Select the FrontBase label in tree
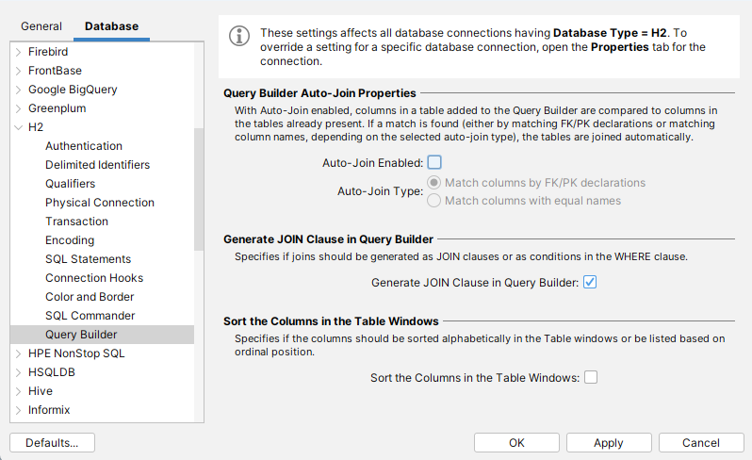752x460 pixels. [55, 71]
